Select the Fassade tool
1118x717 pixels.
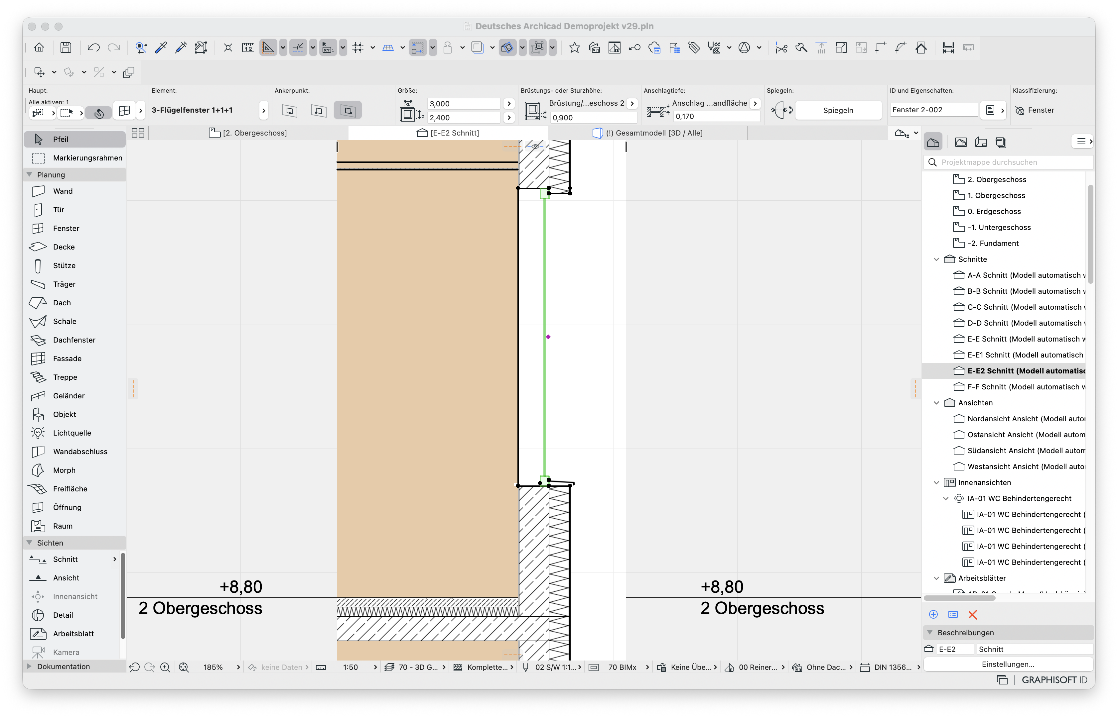coord(74,358)
